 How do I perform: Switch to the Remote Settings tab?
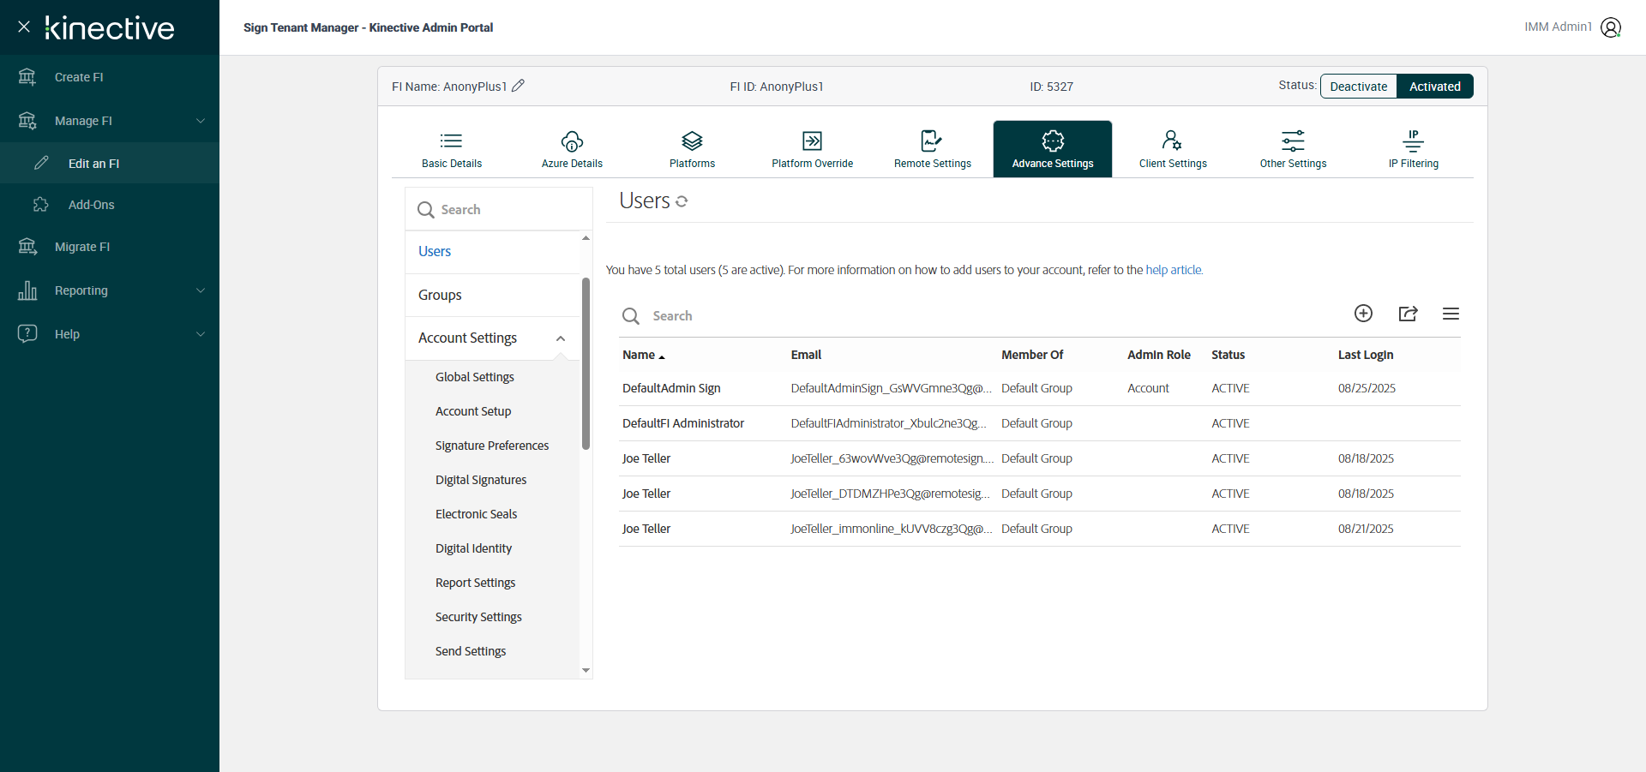(x=932, y=149)
